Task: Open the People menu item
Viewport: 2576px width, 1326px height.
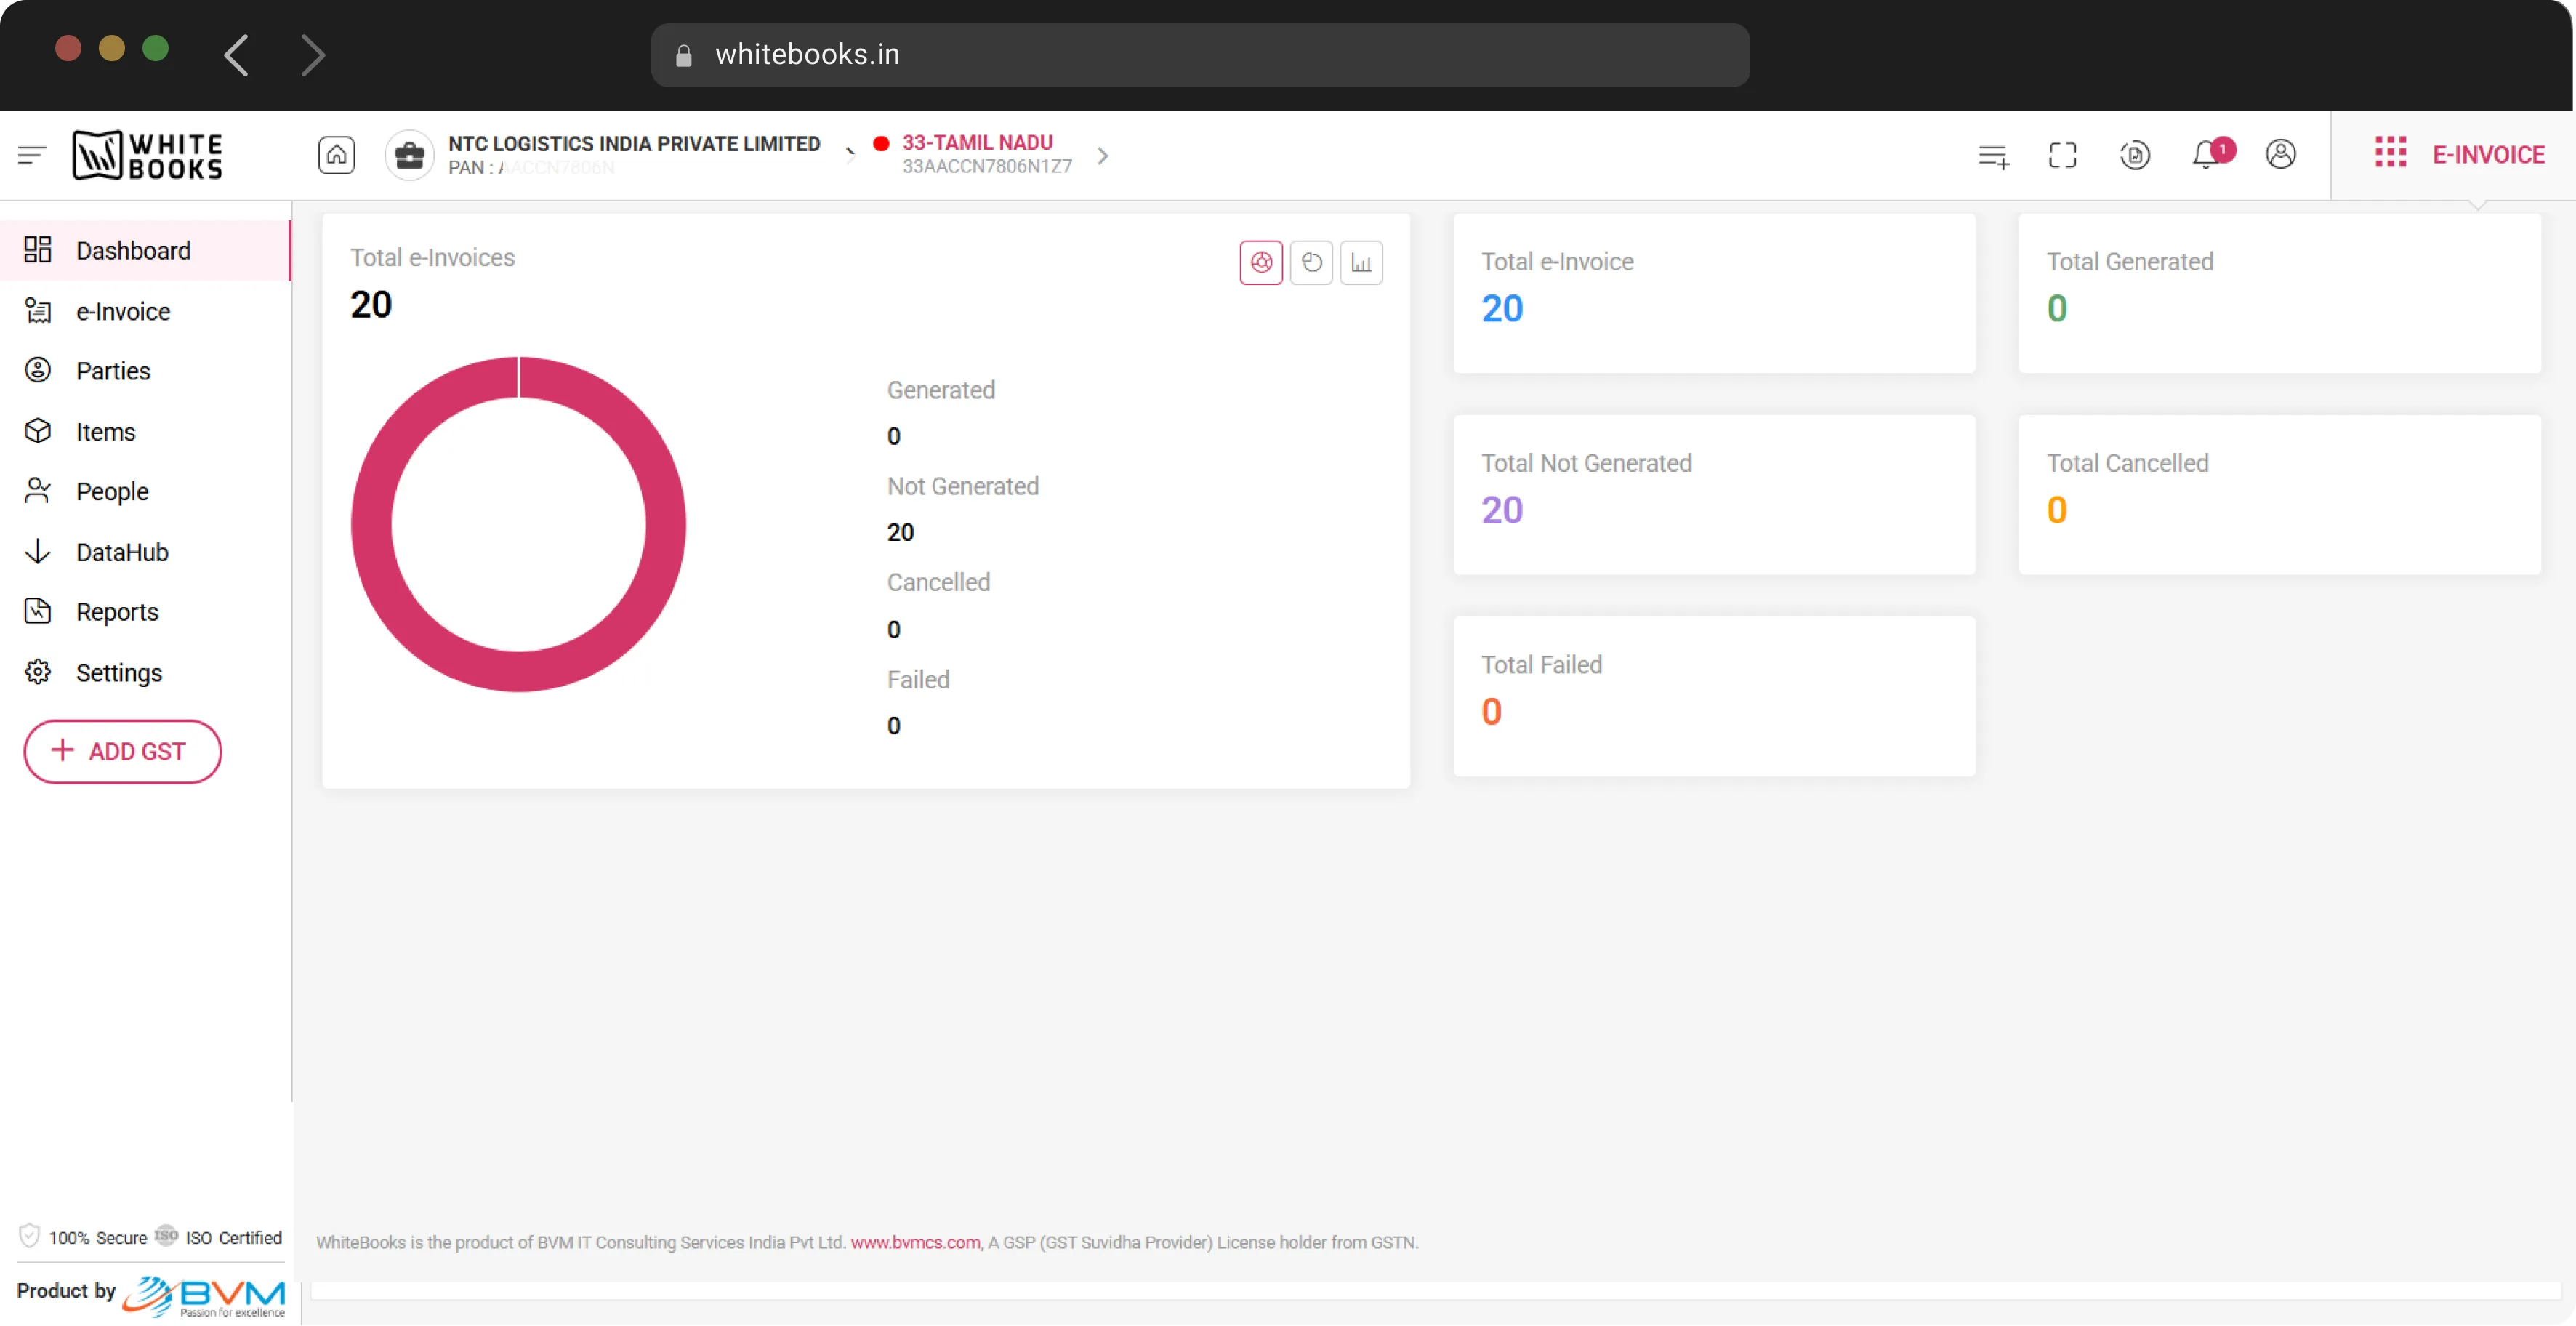Action: click(x=145, y=492)
